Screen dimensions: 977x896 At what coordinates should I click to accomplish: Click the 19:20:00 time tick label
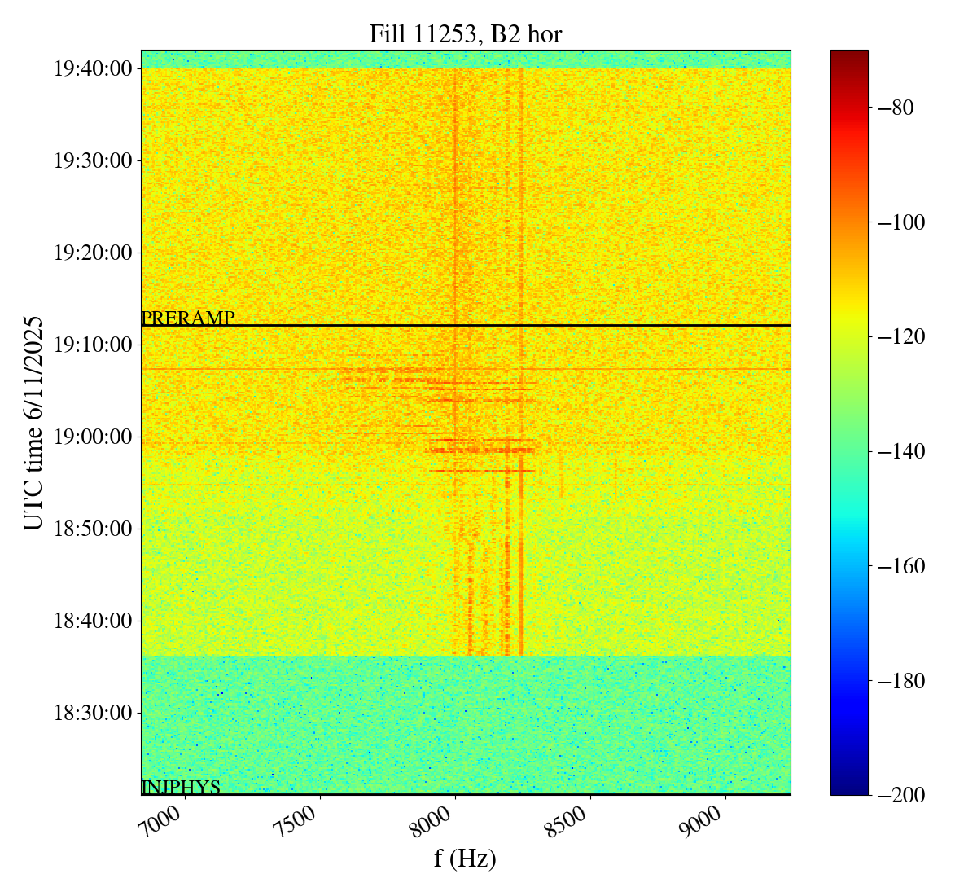pyautogui.click(x=93, y=253)
